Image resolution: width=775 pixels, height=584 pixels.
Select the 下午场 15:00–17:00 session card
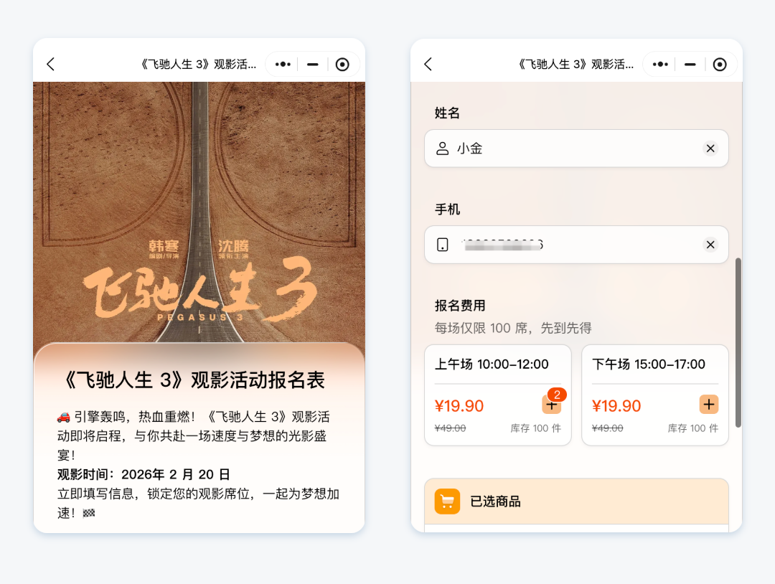(x=655, y=395)
